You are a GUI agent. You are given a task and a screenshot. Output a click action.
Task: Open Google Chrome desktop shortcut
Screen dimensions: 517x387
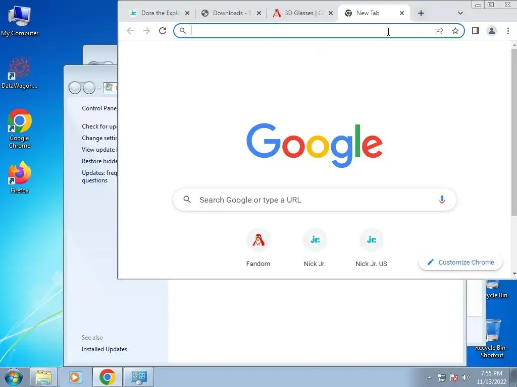(20, 128)
